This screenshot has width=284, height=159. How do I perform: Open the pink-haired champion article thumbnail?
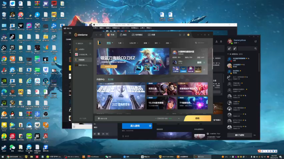pyautogui.click(x=193, y=89)
